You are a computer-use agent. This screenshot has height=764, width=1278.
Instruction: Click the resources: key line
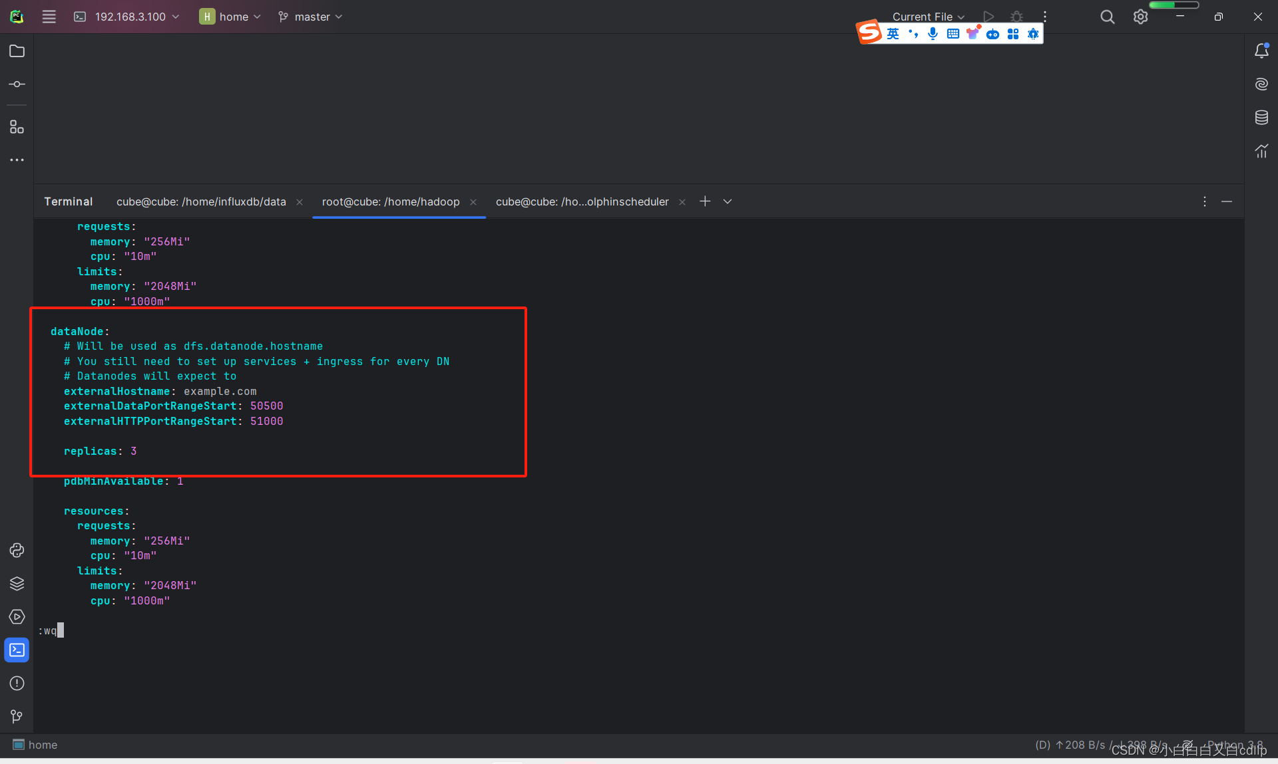(x=97, y=511)
